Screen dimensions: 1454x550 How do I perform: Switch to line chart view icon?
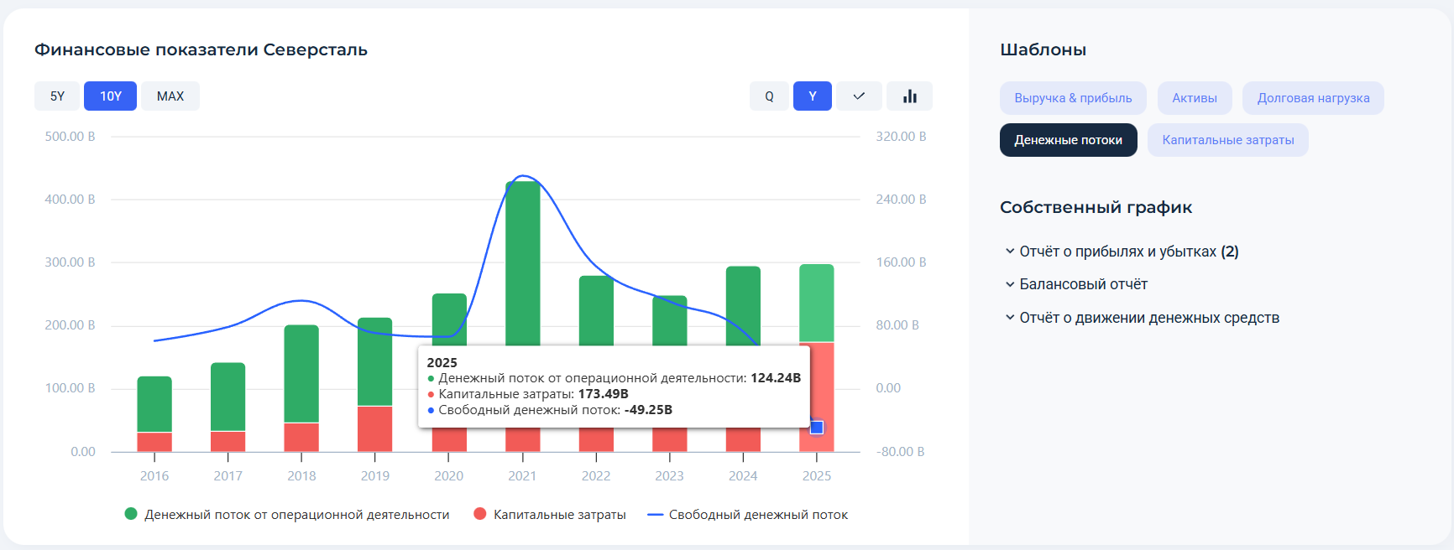tap(858, 96)
